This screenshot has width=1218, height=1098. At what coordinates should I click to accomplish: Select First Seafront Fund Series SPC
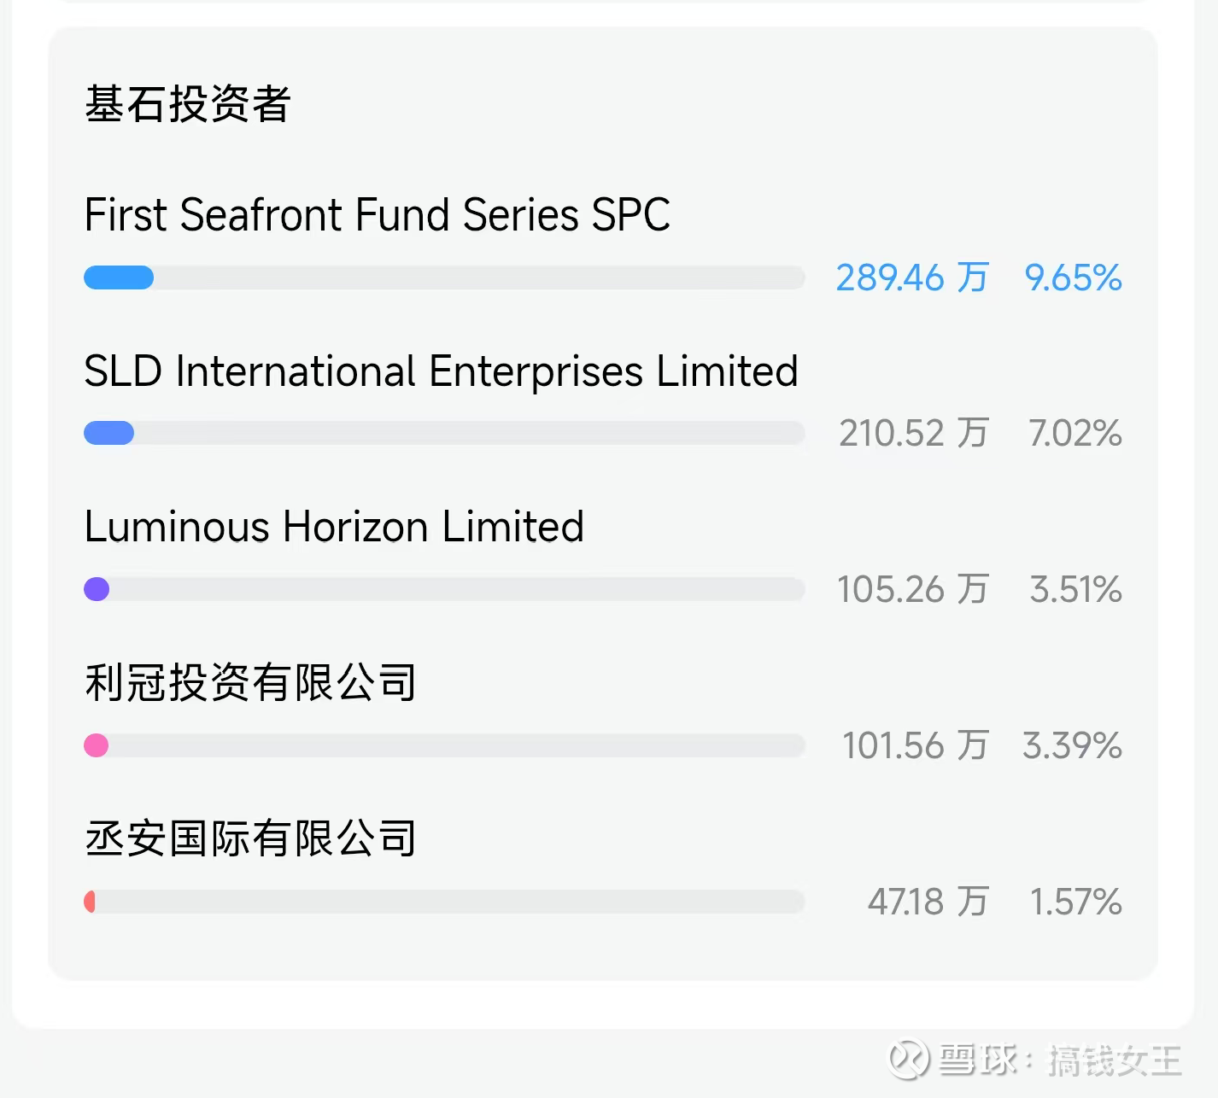[x=377, y=214]
